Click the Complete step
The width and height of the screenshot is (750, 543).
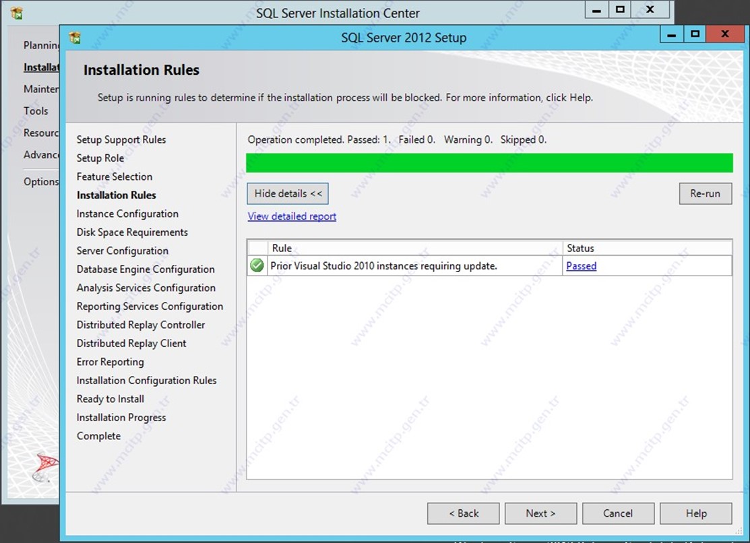tap(98, 437)
